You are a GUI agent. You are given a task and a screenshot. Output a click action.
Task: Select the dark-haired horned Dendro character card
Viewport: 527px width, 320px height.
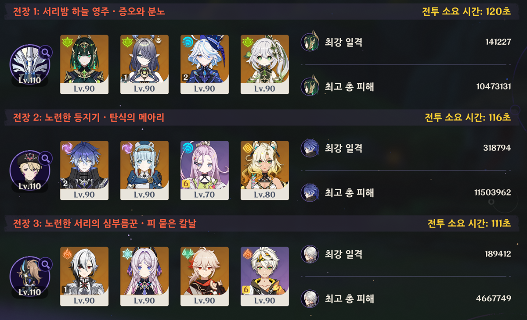(x=144, y=64)
